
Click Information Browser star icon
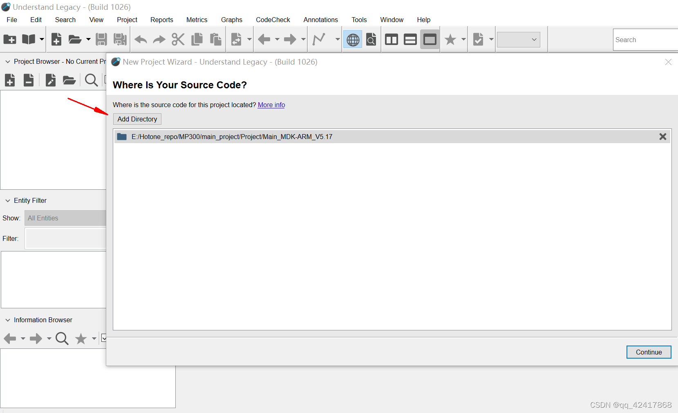coord(81,339)
